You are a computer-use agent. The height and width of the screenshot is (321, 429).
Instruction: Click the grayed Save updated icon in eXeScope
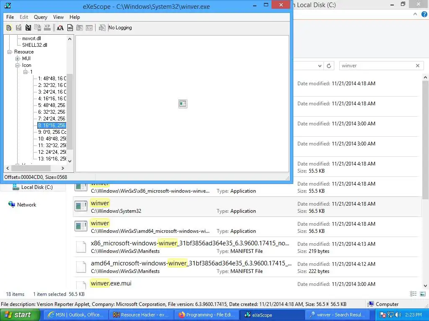[x=18, y=28]
